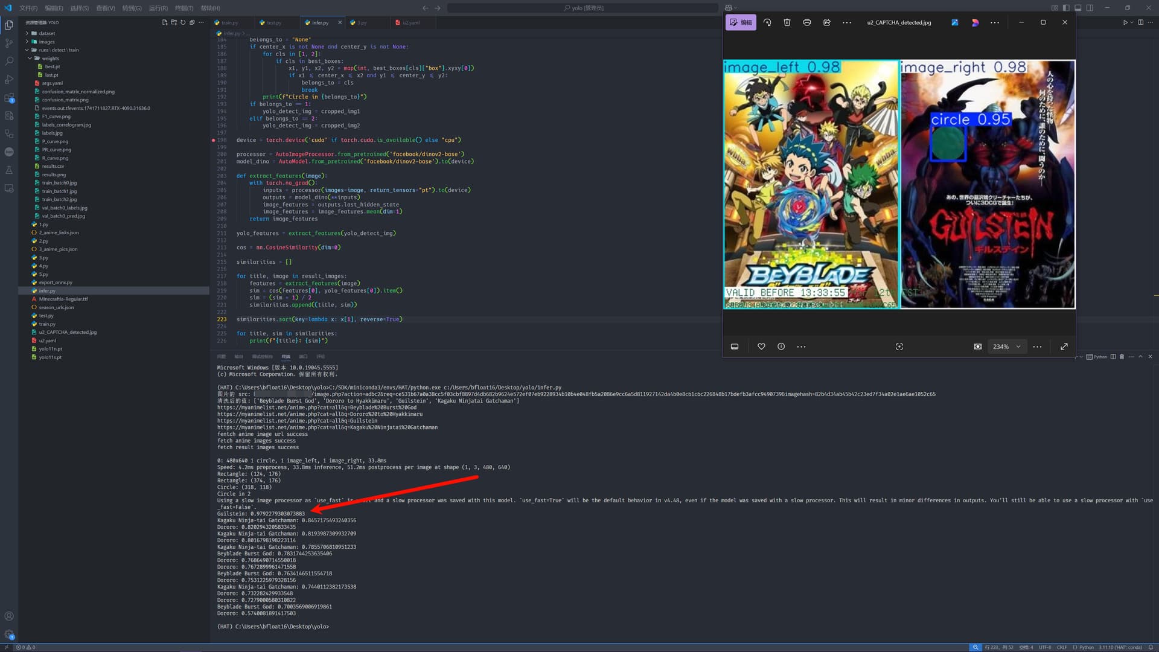Viewport: 1159px width, 652px height.
Task: Open Photos viewer toolbar more options
Action: tap(847, 22)
